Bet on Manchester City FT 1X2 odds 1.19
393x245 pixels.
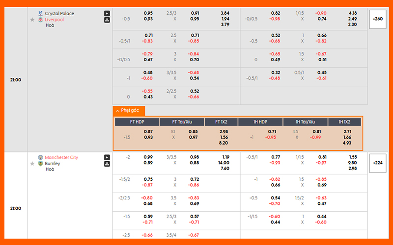pyautogui.click(x=225, y=157)
